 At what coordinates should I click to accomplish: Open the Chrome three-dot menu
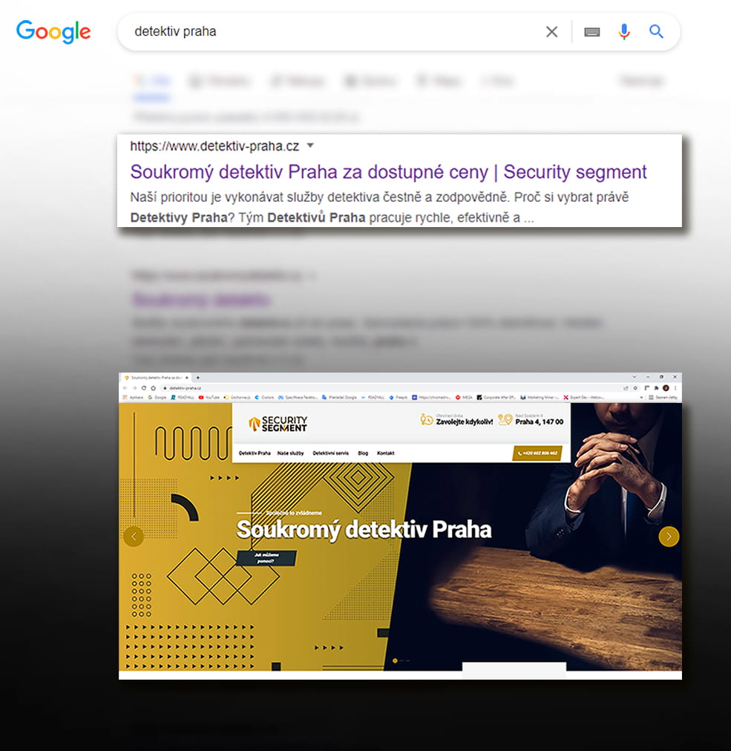[675, 388]
